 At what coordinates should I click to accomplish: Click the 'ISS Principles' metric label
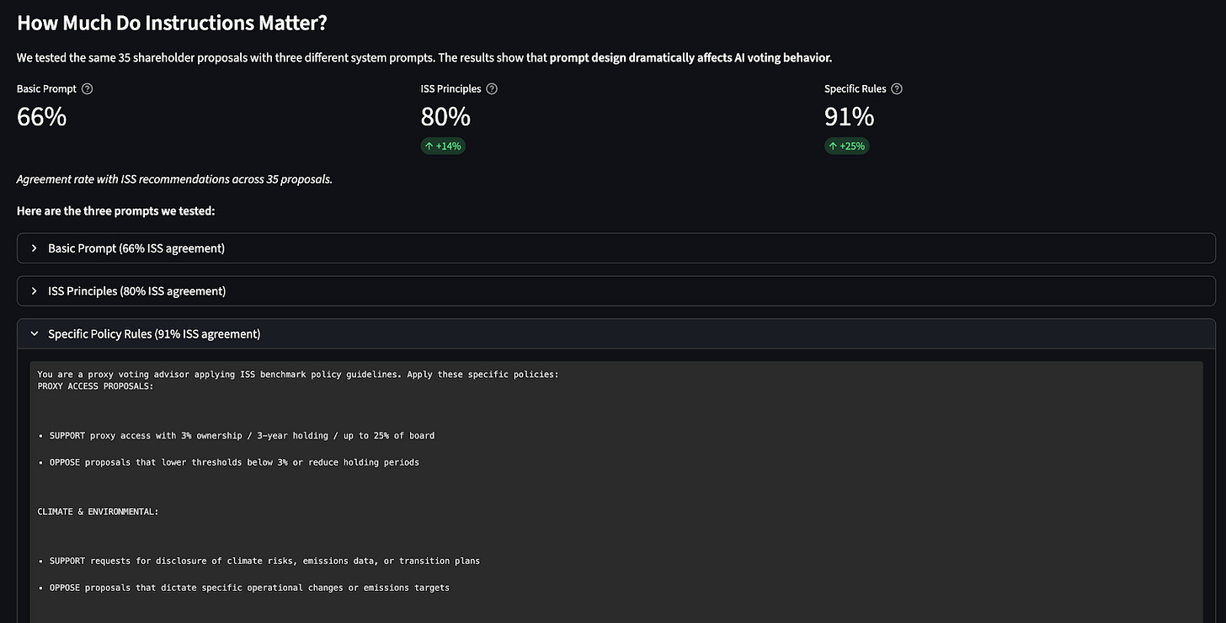click(450, 88)
